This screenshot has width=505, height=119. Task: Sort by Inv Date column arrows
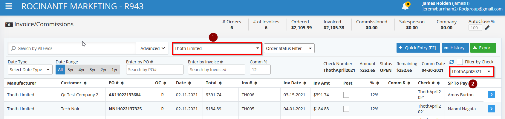[305, 83]
